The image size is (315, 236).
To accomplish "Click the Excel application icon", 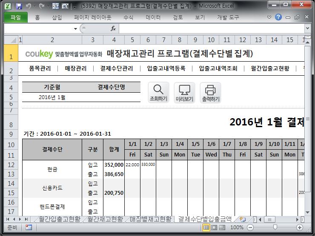I will tap(8, 6).
